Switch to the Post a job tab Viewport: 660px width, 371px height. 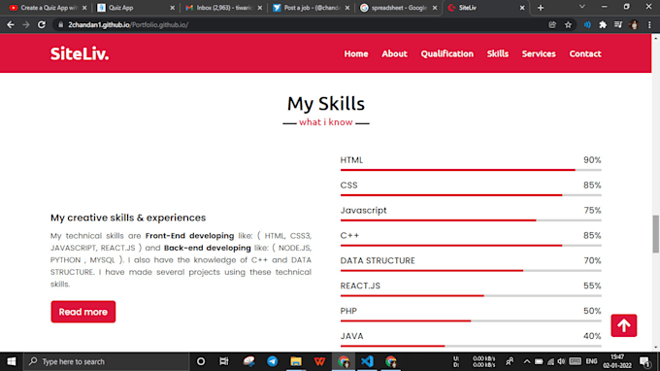coord(311,8)
